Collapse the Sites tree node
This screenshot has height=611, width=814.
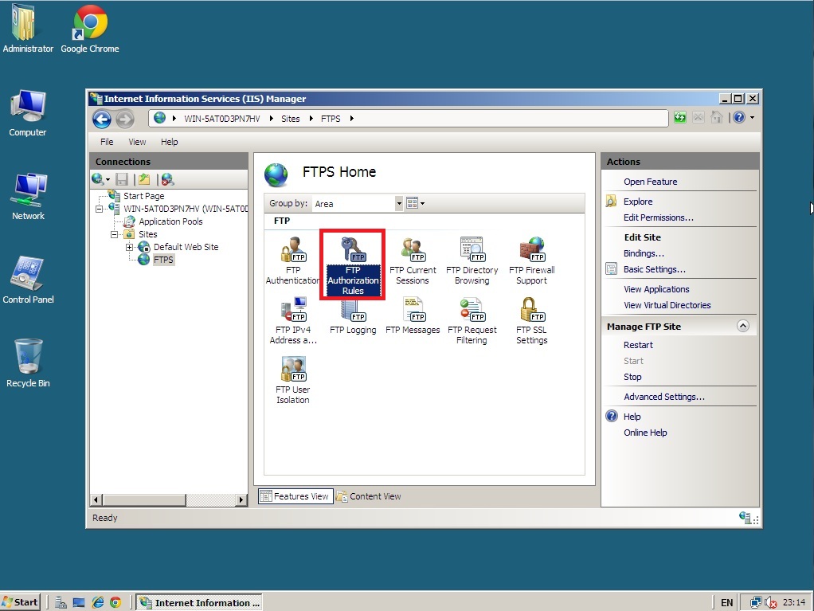(114, 235)
